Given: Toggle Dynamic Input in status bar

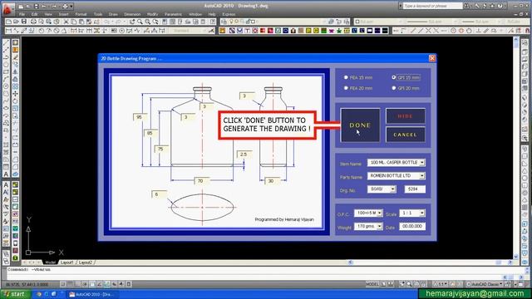Looking at the screenshot, I should click(x=115, y=284).
